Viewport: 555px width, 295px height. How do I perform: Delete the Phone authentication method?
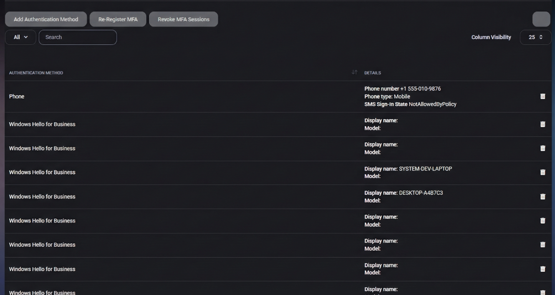click(x=542, y=96)
